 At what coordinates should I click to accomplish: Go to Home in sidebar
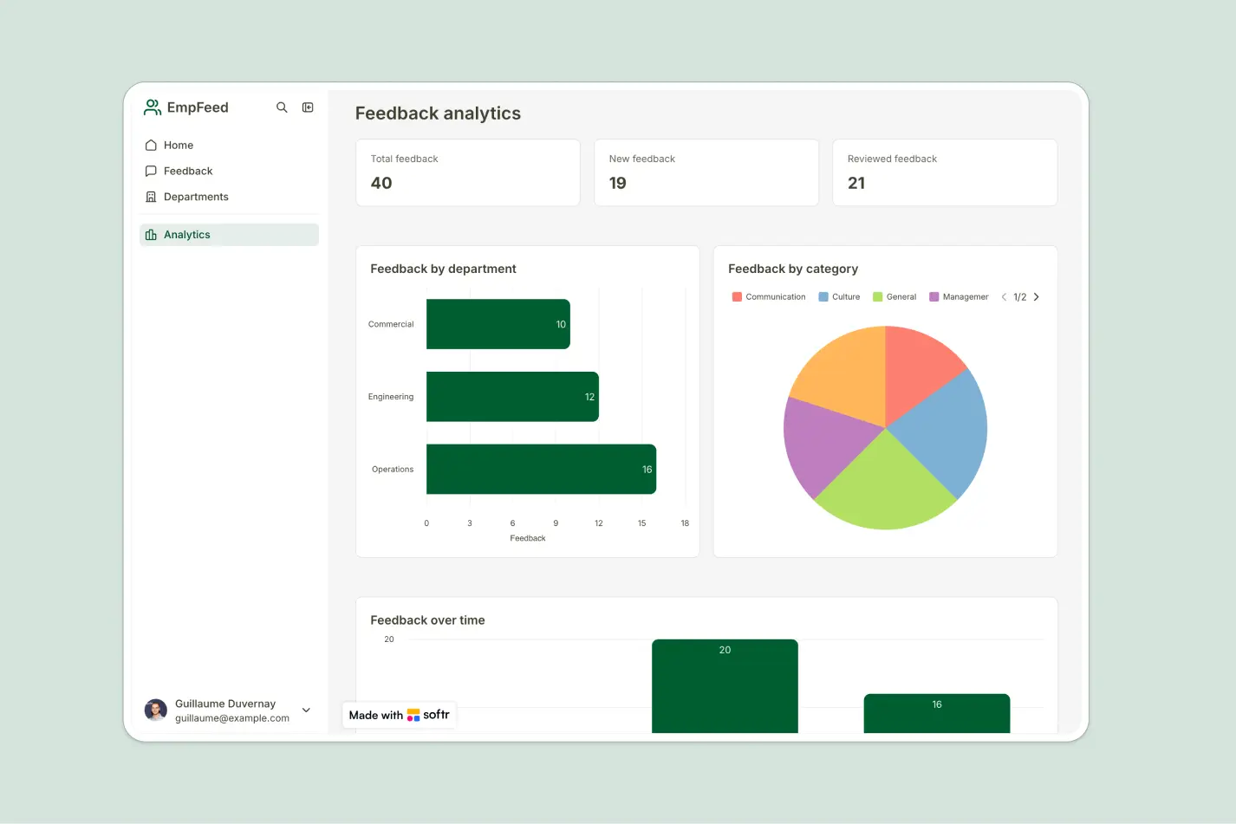pyautogui.click(x=229, y=146)
